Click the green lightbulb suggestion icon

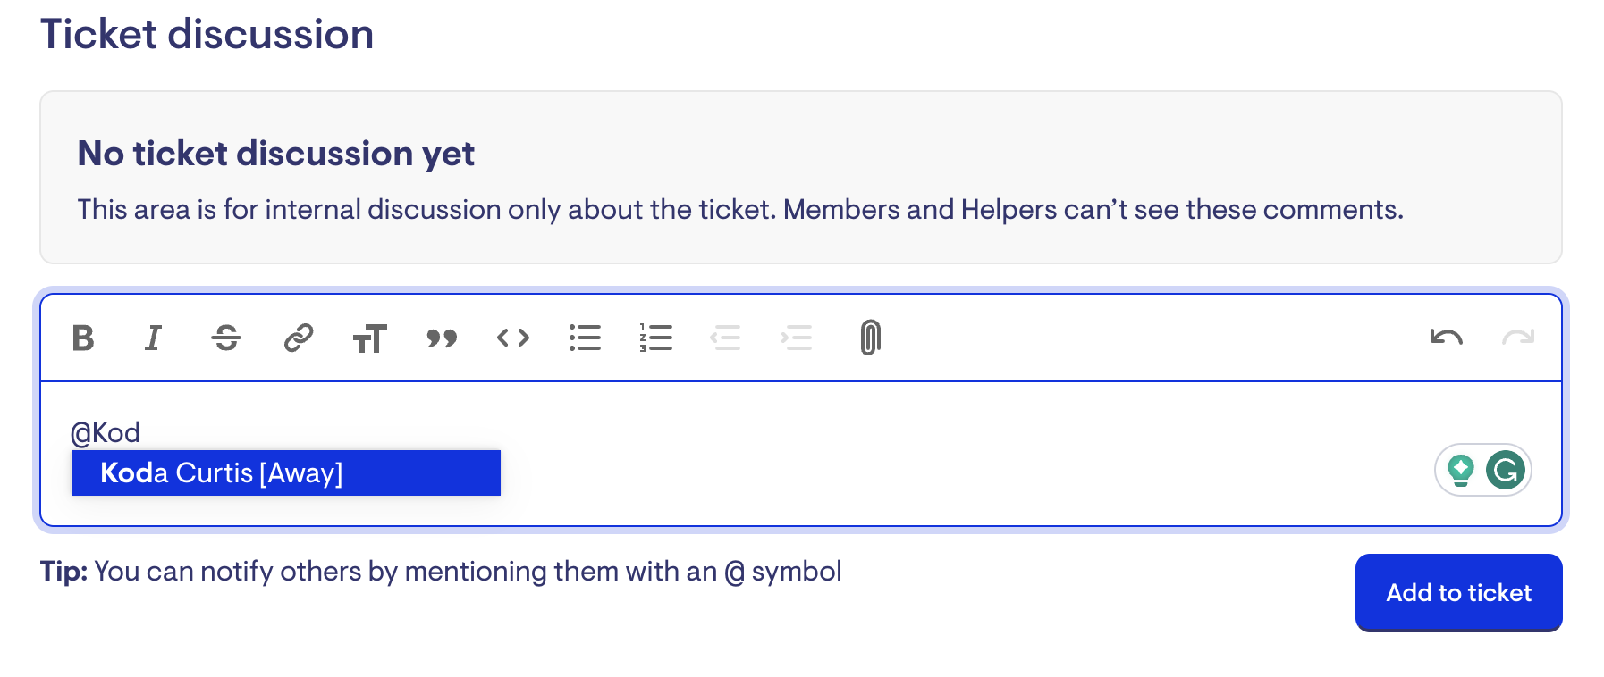(1461, 470)
